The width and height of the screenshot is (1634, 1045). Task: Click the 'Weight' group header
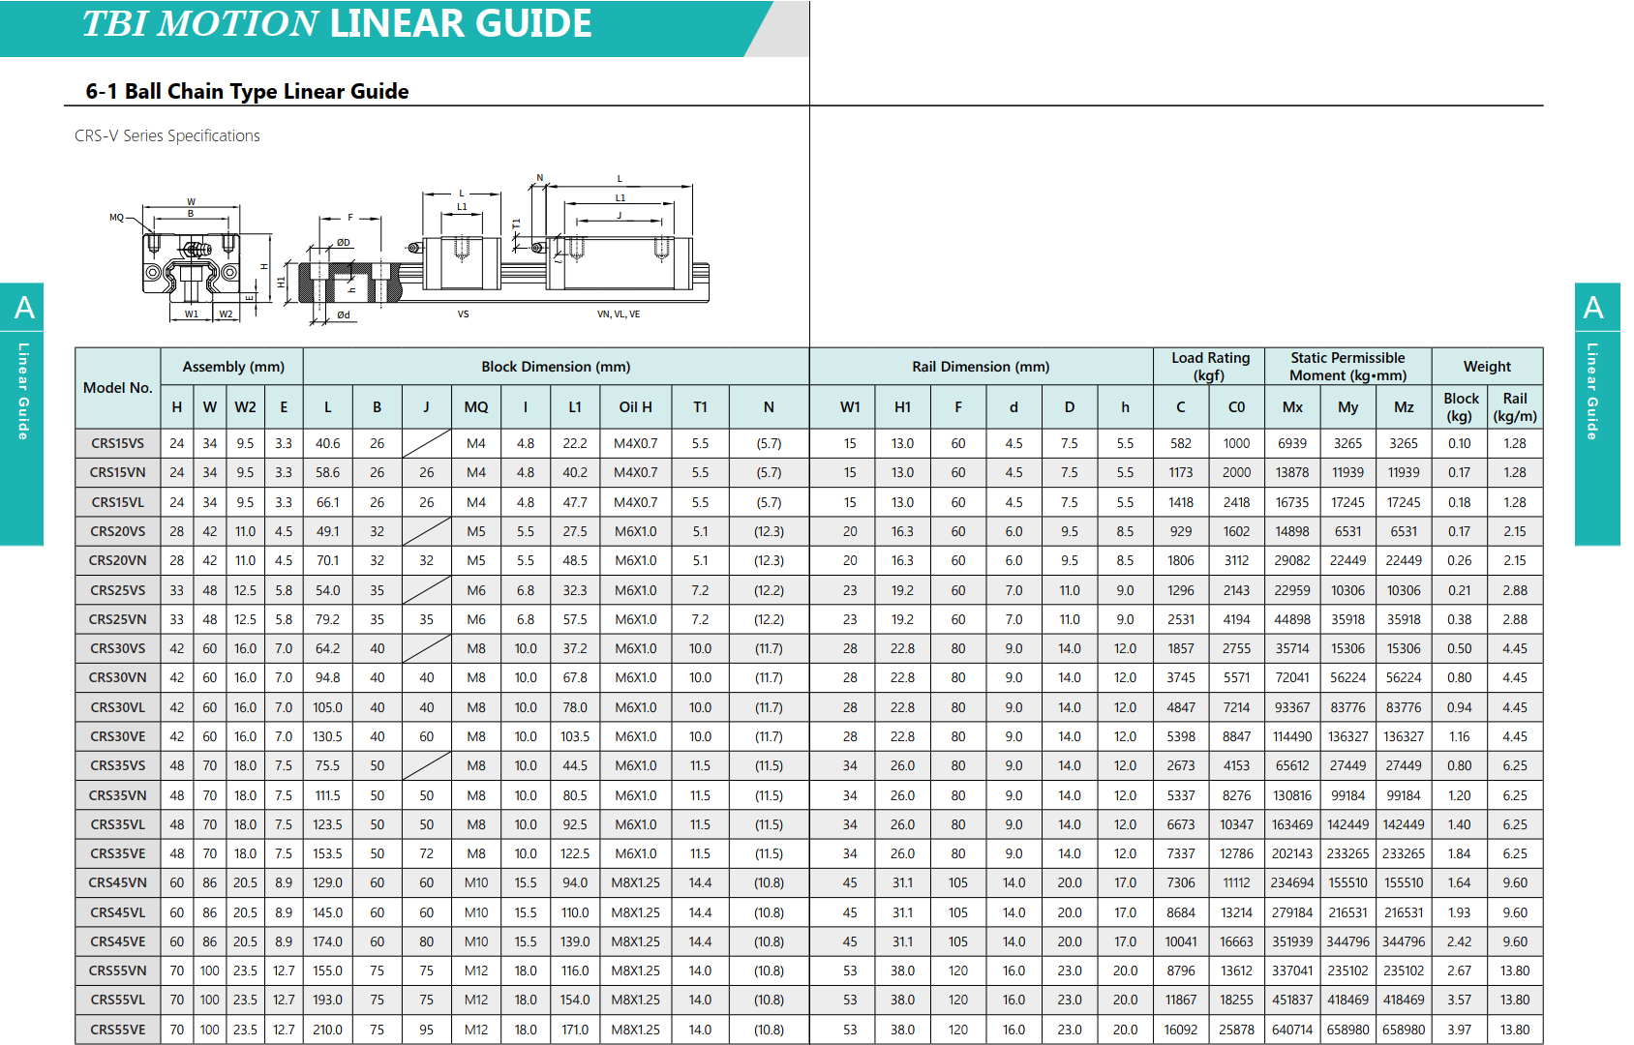(1487, 367)
